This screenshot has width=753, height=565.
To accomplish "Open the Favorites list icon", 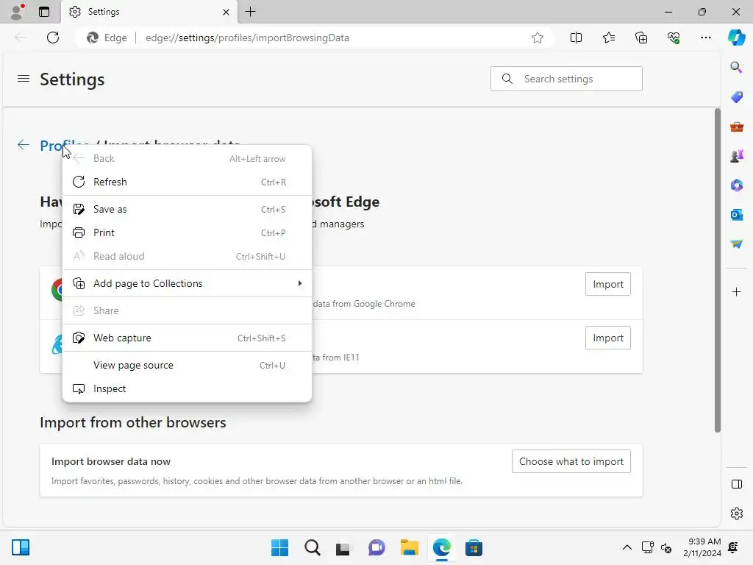I will (608, 38).
